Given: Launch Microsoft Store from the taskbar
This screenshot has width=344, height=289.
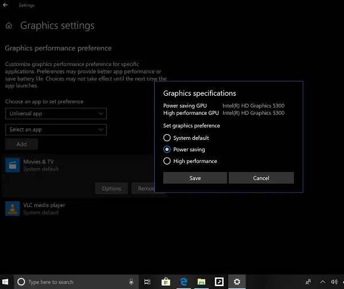Looking at the screenshot, I should click(166, 282).
